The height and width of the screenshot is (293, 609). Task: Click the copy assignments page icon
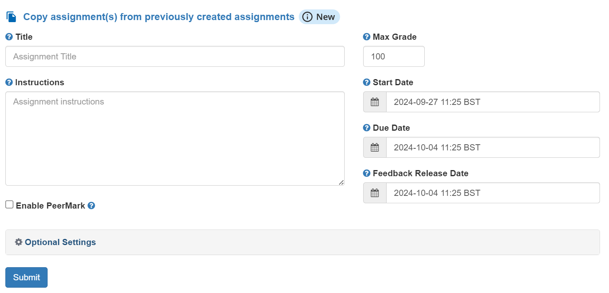pyautogui.click(x=11, y=16)
